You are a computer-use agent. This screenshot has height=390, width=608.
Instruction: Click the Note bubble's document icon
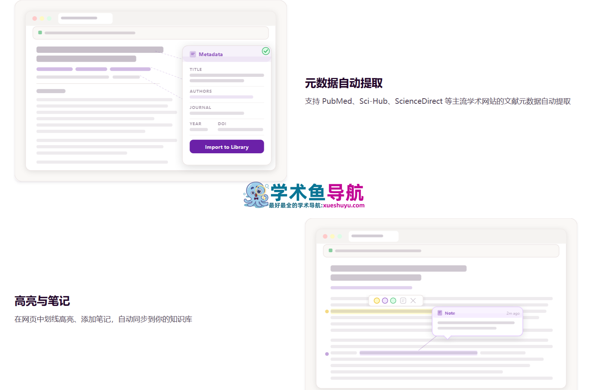[x=440, y=313]
